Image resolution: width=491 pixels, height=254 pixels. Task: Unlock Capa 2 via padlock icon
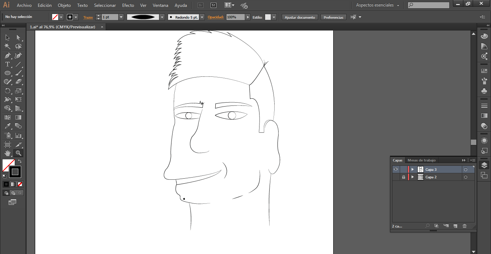click(403, 177)
